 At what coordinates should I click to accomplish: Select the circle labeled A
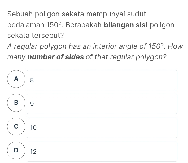pos(16,79)
